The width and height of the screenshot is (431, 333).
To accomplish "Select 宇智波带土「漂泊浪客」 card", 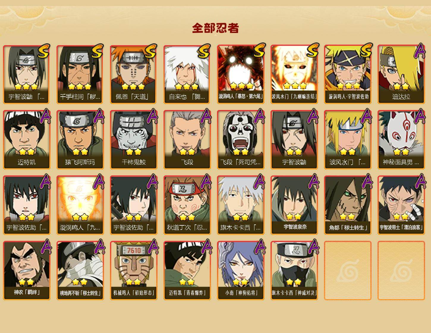I will point(401,205).
